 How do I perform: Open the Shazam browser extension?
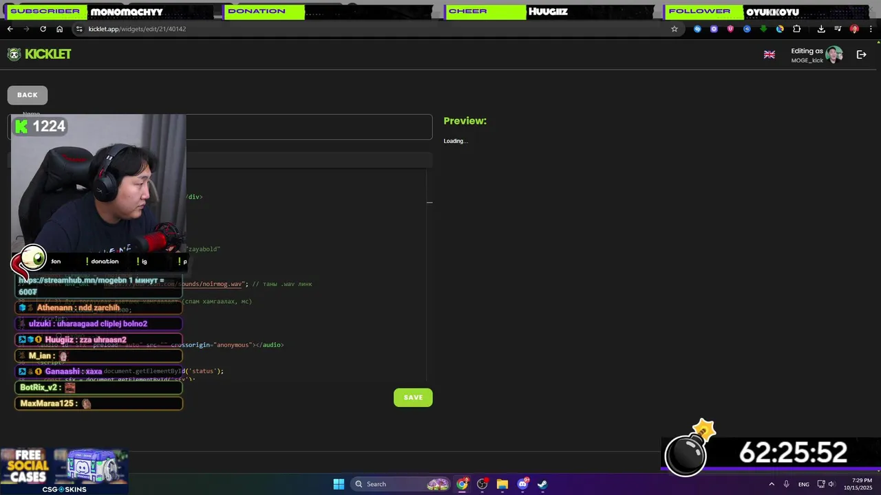coord(697,29)
